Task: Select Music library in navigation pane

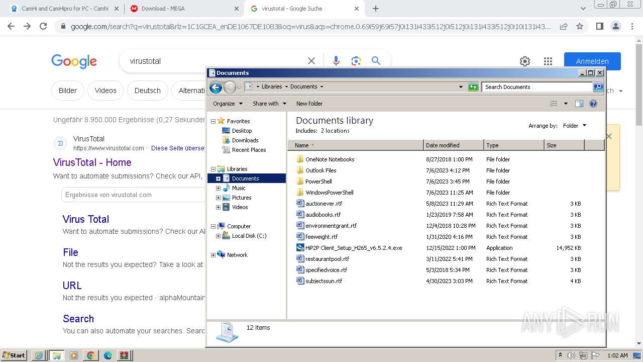Action: click(239, 188)
